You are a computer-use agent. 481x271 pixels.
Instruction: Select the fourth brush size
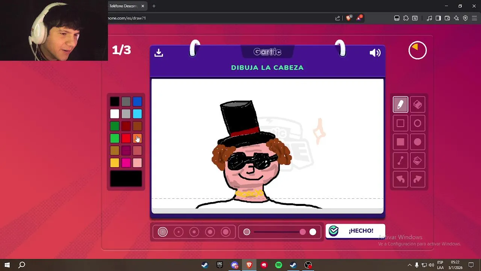tap(210, 232)
